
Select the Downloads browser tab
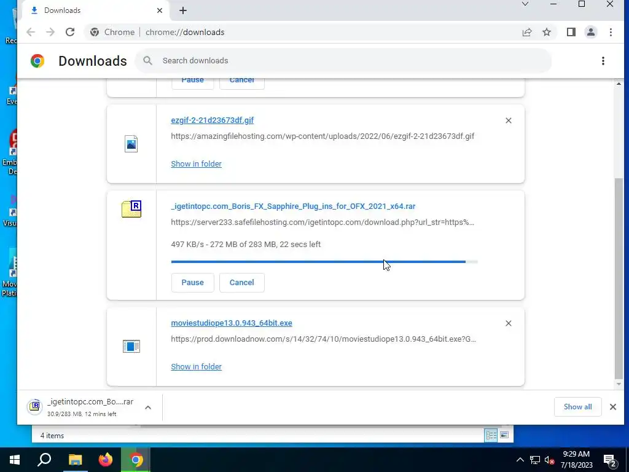pos(96,10)
